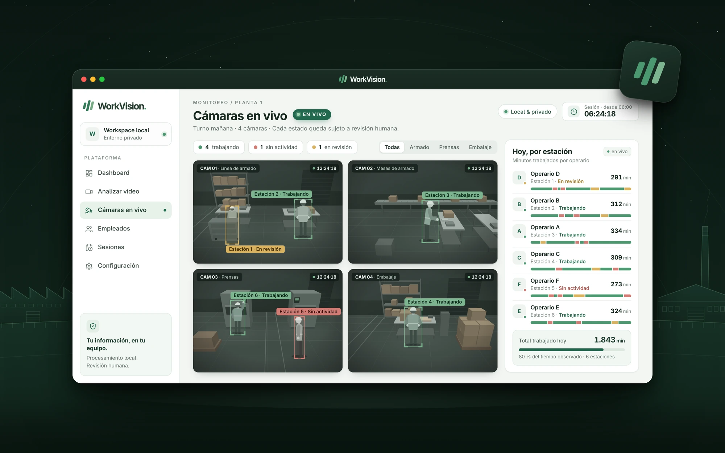Open the Workspace local switcher
Image resolution: width=725 pixels, height=453 pixels.
tap(125, 134)
